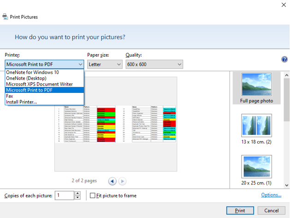Click the 'How do you want to print your pictures?' heading
Screen dimensions: 290x218
pyautogui.click(x=70, y=37)
